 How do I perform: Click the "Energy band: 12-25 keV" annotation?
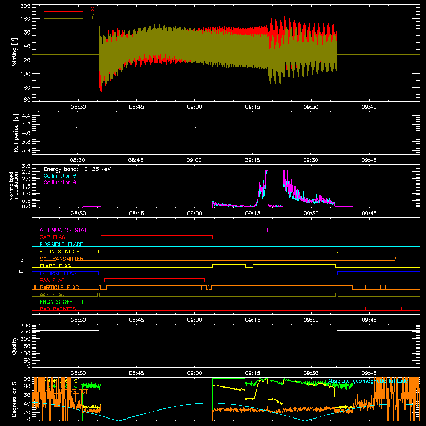pyautogui.click(x=77, y=169)
